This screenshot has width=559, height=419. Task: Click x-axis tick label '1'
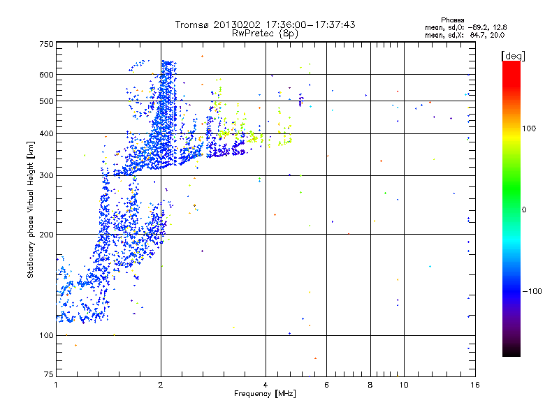(x=56, y=385)
